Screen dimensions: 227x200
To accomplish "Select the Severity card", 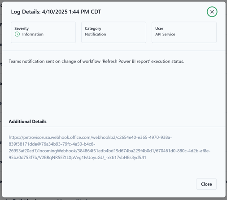I will (43, 32).
